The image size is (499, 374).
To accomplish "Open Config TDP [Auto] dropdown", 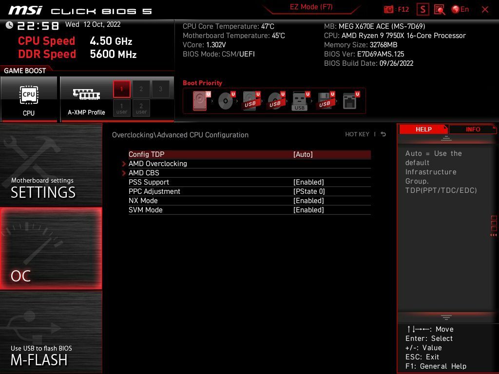I will pos(249,154).
